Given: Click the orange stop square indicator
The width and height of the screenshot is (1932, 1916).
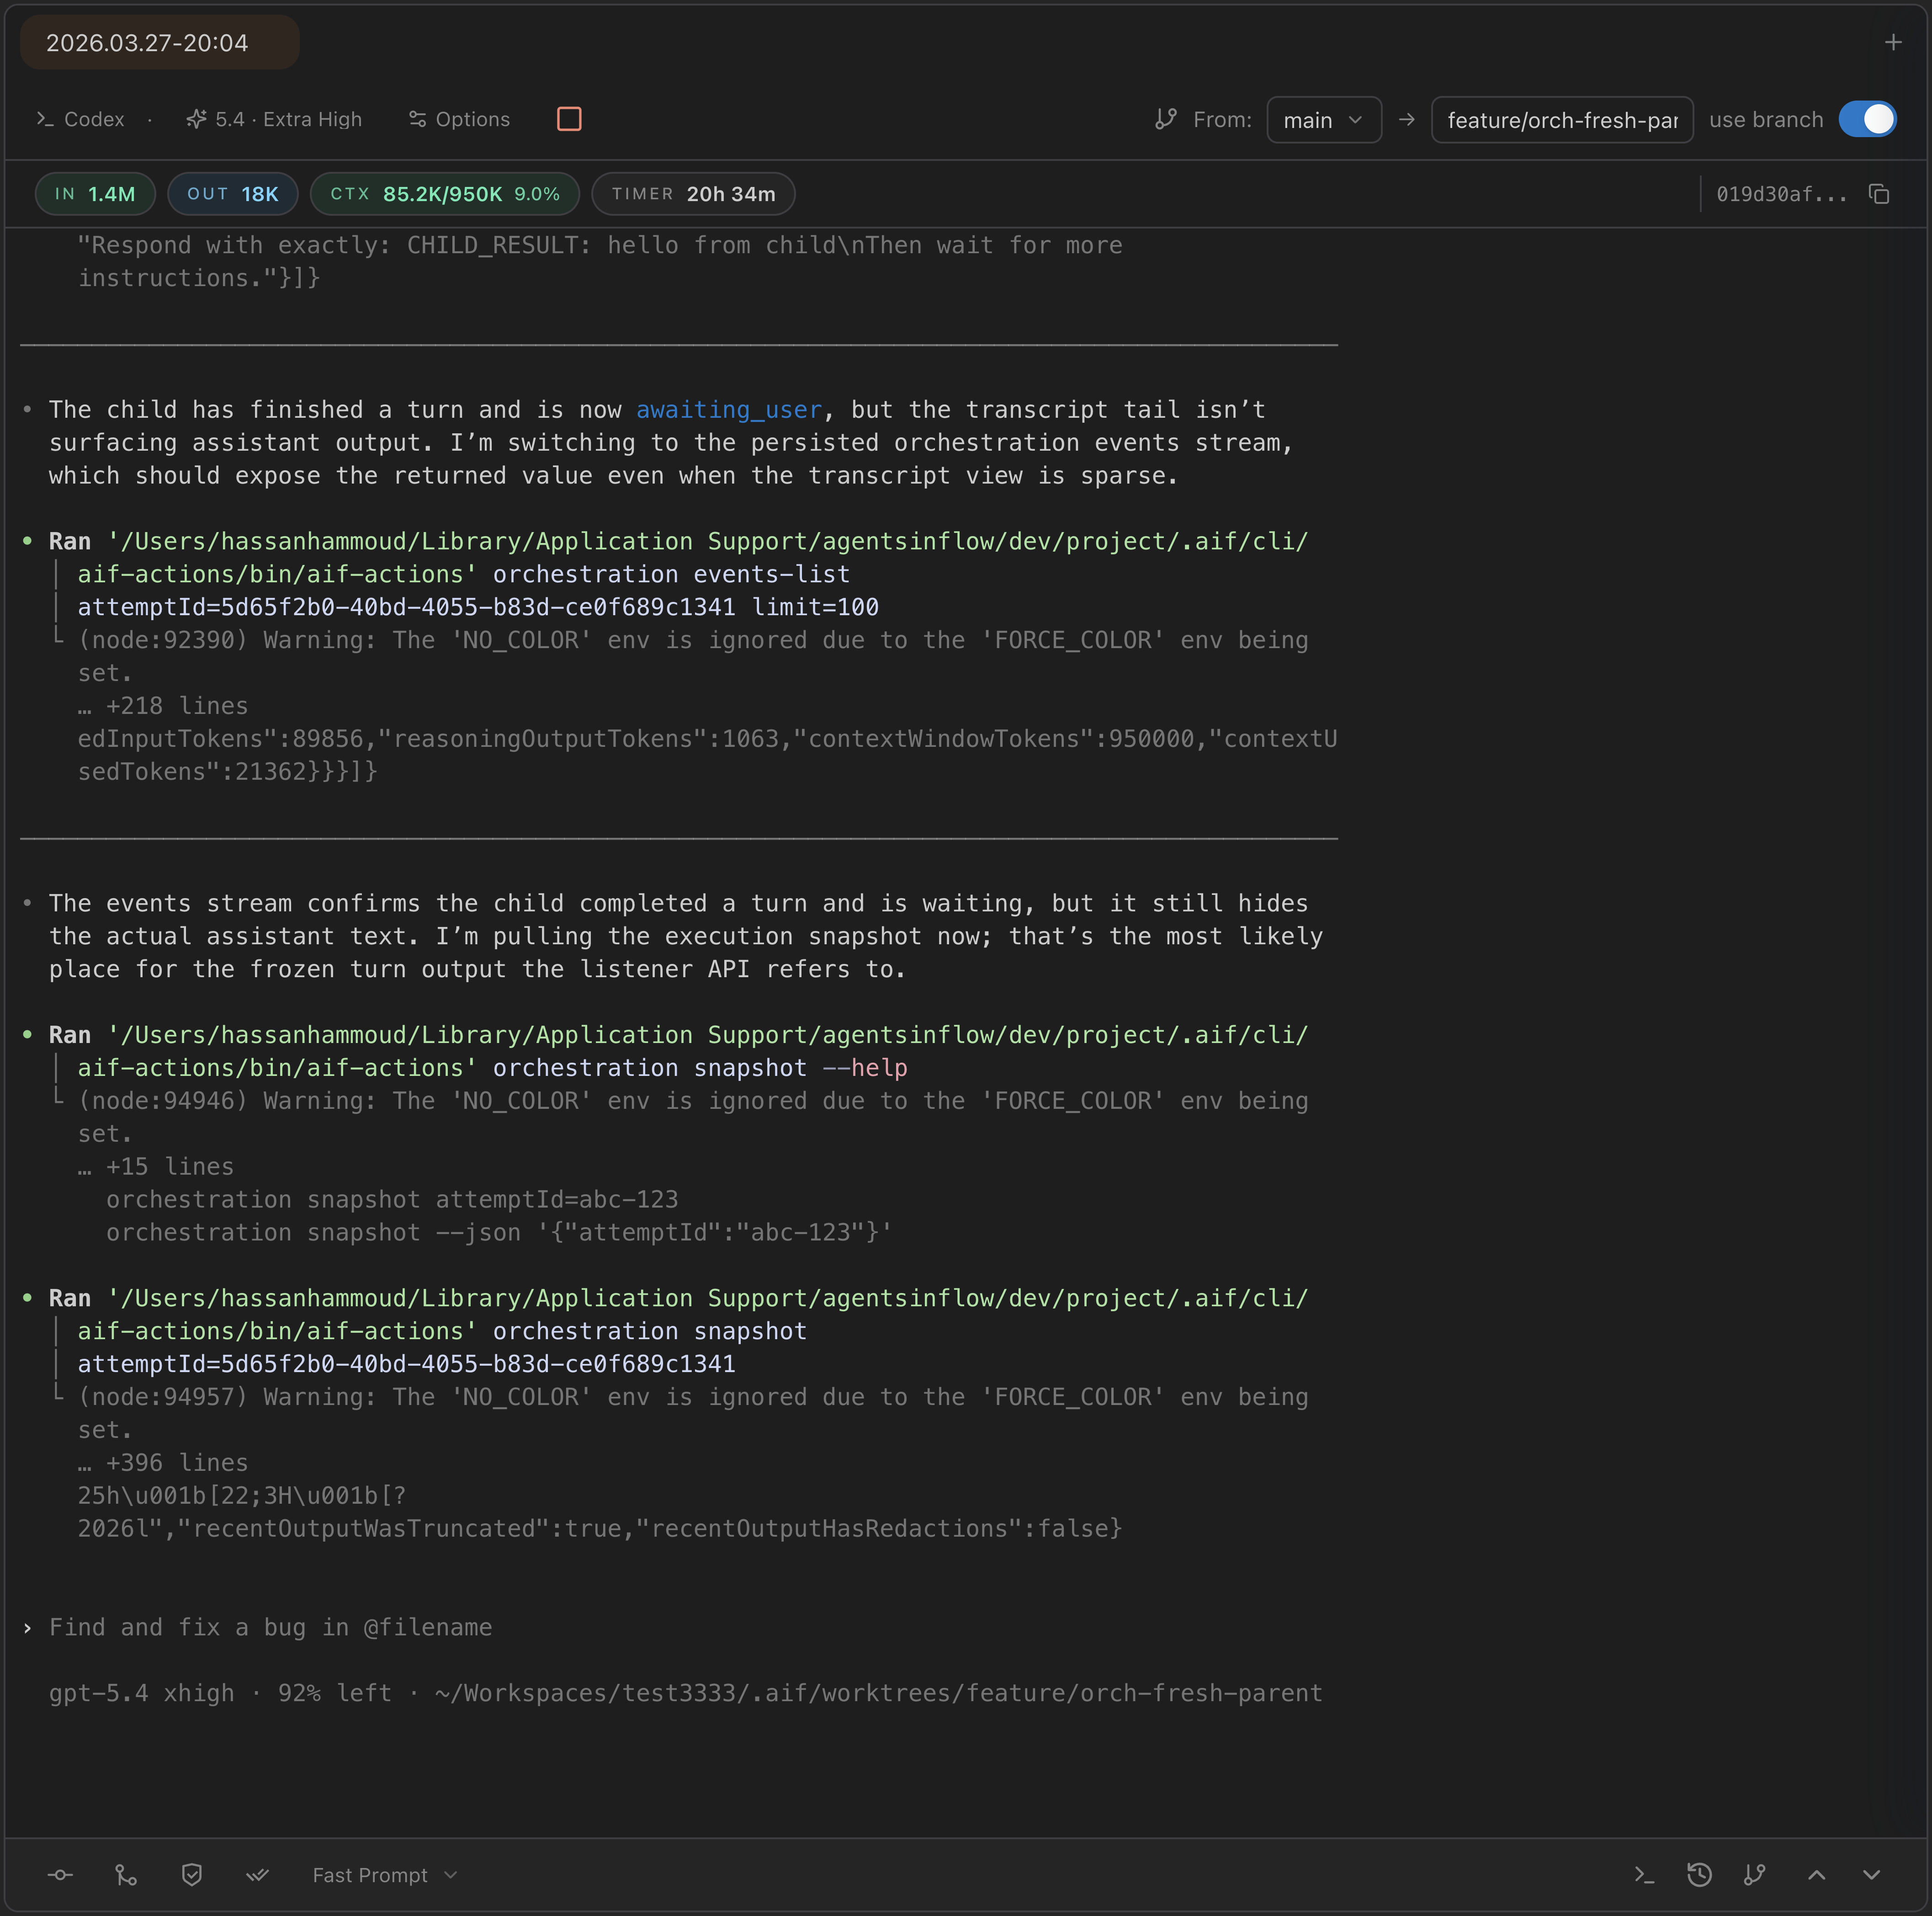Looking at the screenshot, I should [x=569, y=119].
